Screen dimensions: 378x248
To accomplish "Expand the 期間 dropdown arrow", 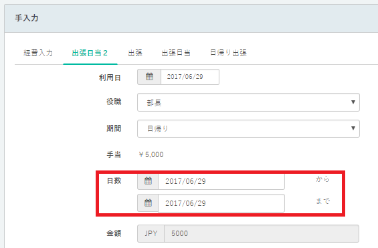I will click(353, 128).
